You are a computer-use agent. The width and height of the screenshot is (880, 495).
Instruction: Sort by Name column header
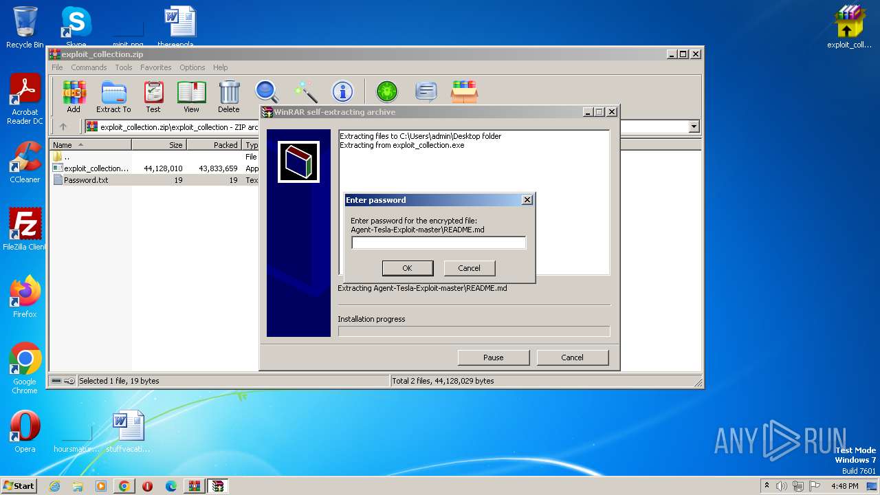point(91,145)
